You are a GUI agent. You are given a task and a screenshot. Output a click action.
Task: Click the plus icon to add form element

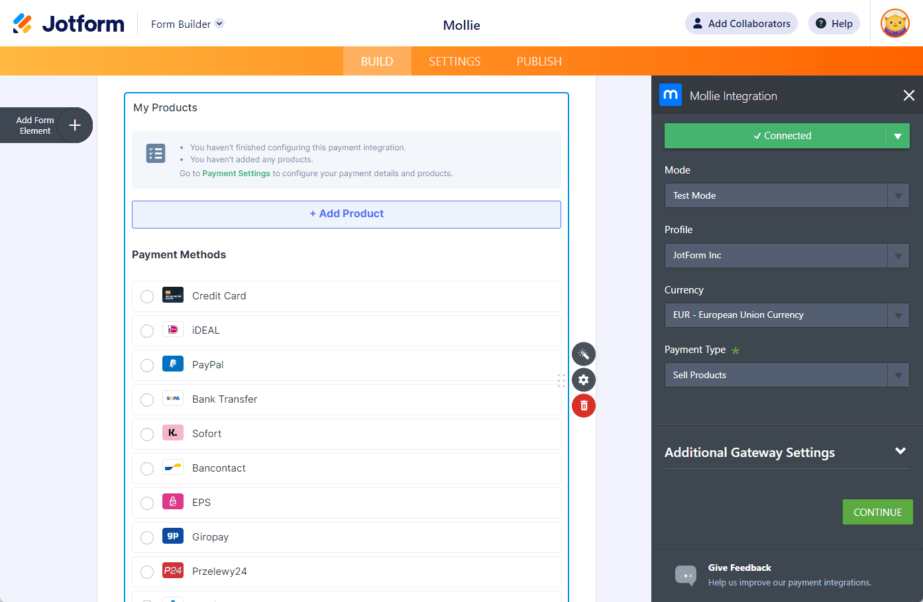(75, 125)
